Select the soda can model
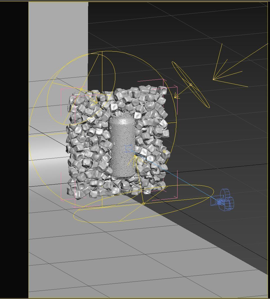 point(122,146)
